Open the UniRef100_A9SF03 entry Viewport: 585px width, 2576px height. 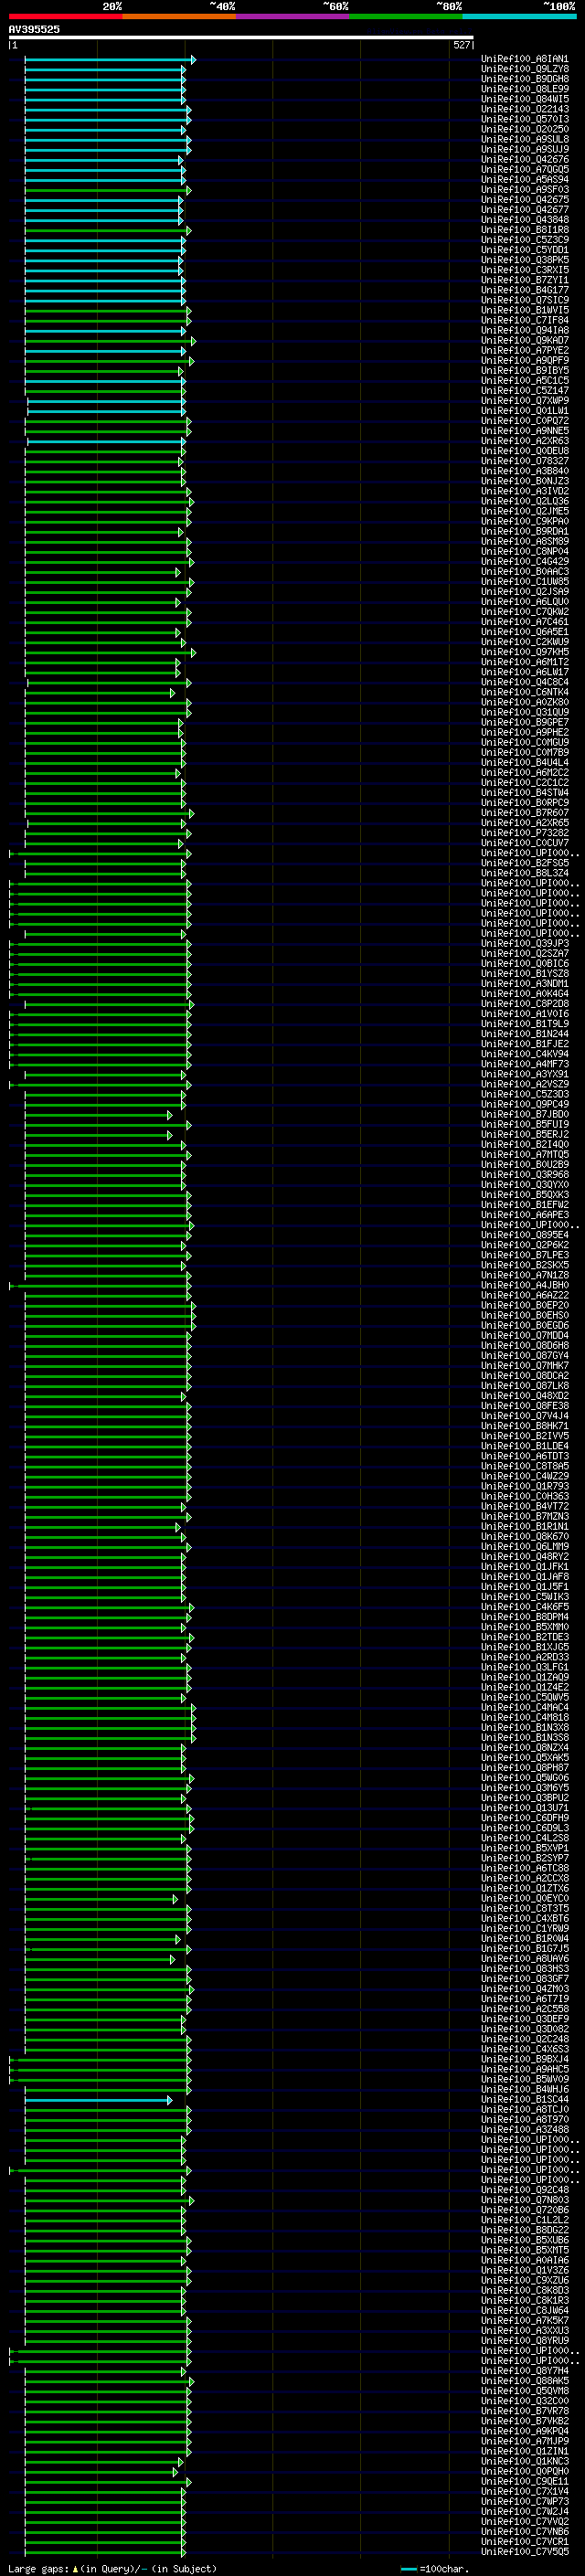point(524,190)
